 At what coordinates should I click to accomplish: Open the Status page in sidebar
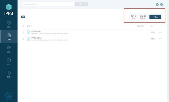[9, 24]
